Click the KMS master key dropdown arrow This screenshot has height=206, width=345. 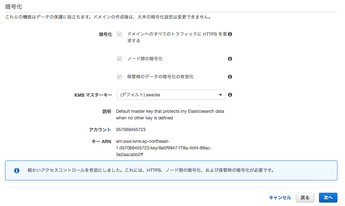click(220, 95)
